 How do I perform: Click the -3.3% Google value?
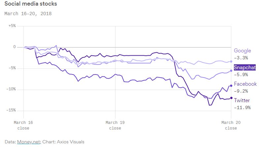tap(241, 58)
